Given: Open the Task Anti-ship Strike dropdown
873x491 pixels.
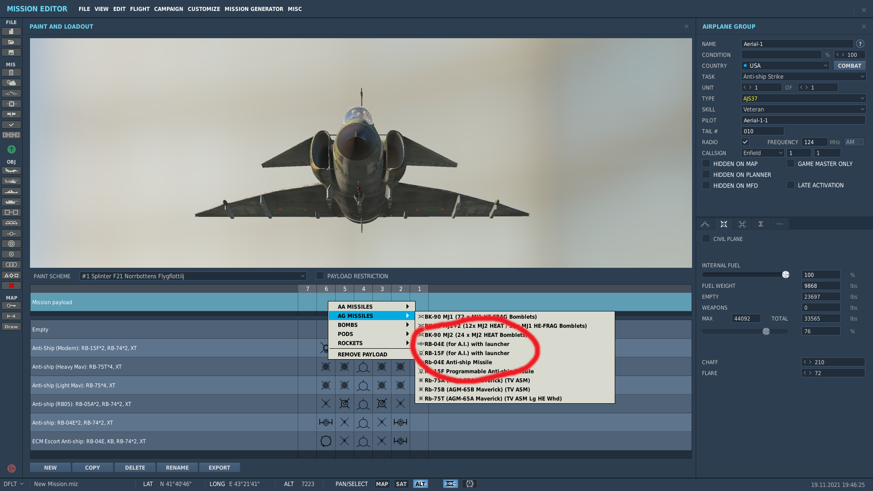Looking at the screenshot, I should tap(803, 76).
